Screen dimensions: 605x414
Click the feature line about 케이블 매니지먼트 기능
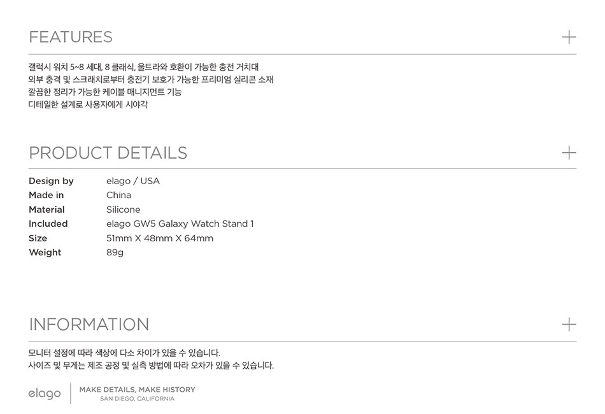click(x=105, y=92)
